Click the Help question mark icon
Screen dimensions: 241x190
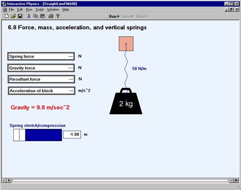(58, 16)
